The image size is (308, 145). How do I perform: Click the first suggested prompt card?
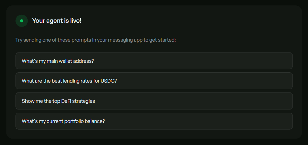tap(154, 61)
